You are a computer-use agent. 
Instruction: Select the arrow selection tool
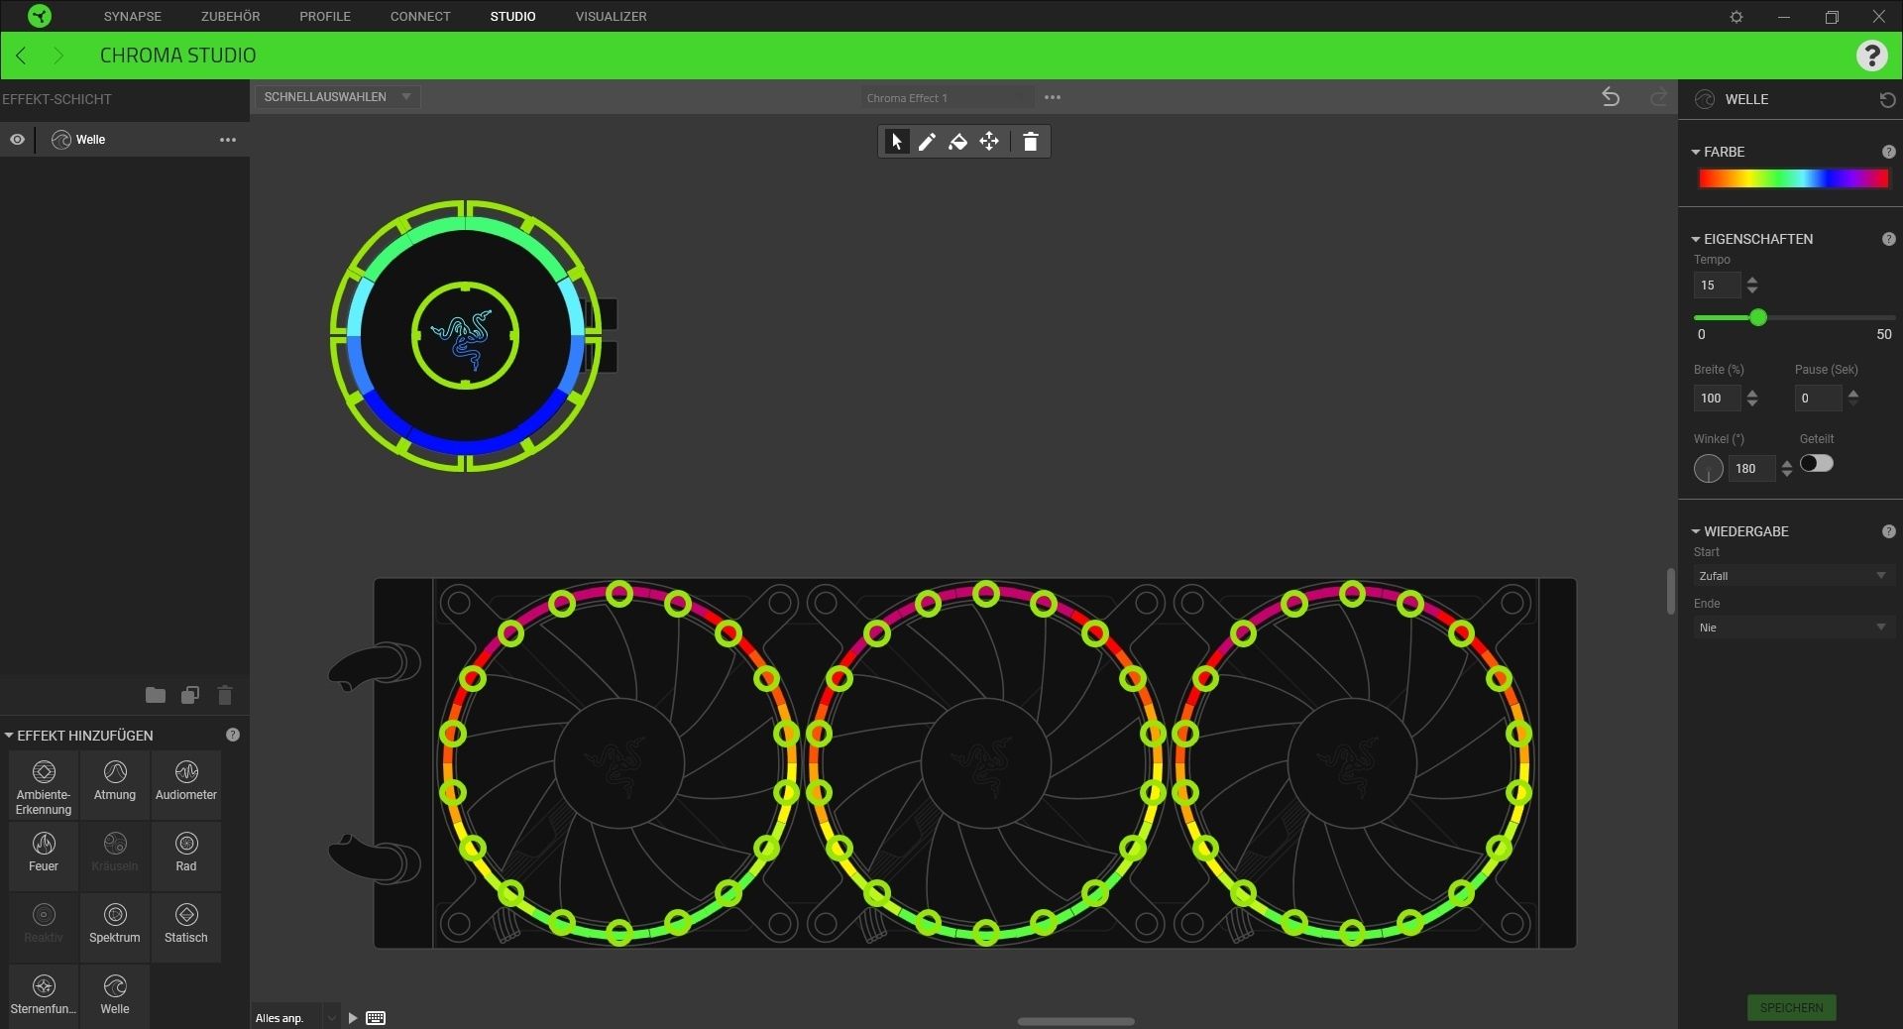click(896, 142)
